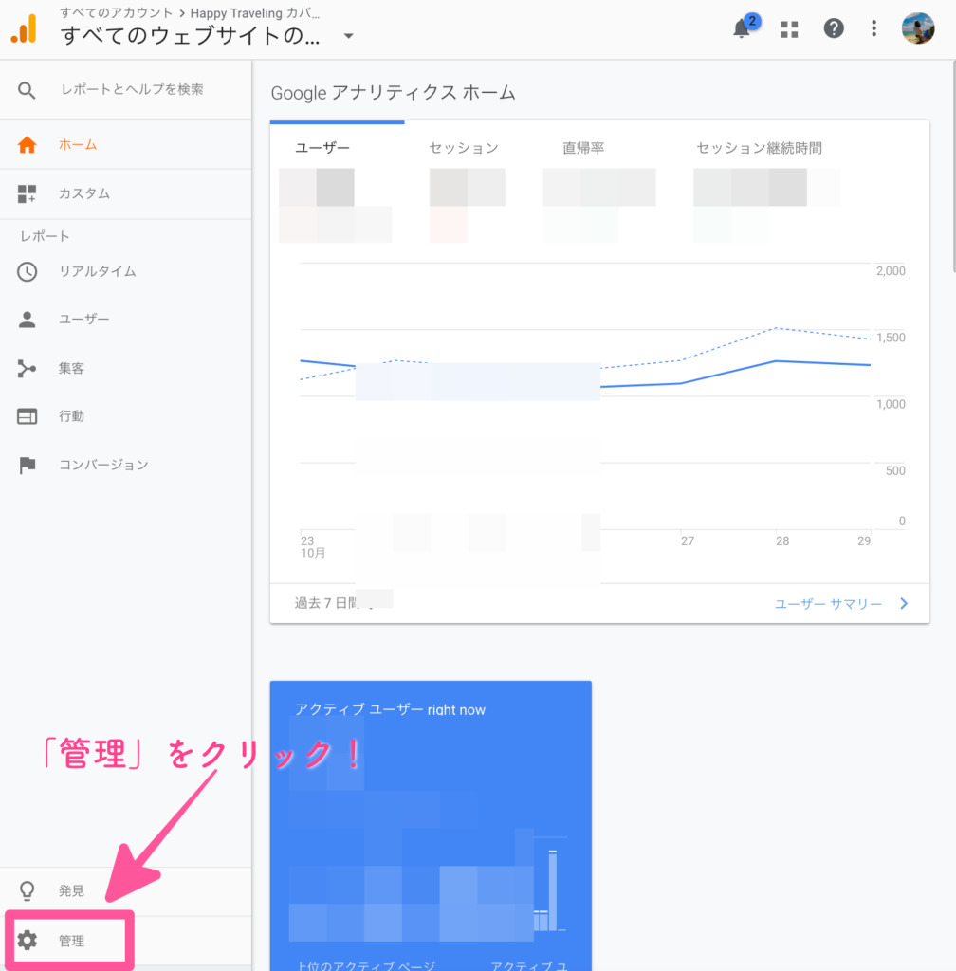The width and height of the screenshot is (956, 971).
Task: Click the 上位のアクティブ ページ label
Action: [366, 964]
